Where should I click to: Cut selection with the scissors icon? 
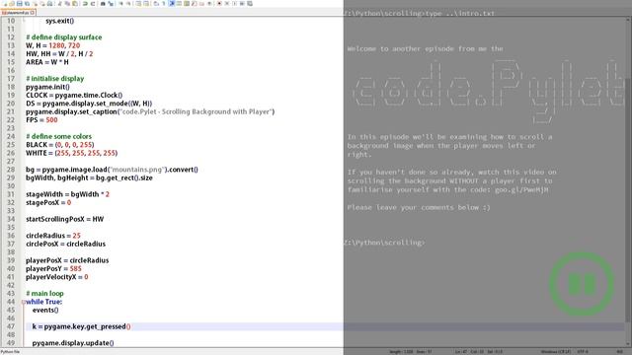coord(59,4)
